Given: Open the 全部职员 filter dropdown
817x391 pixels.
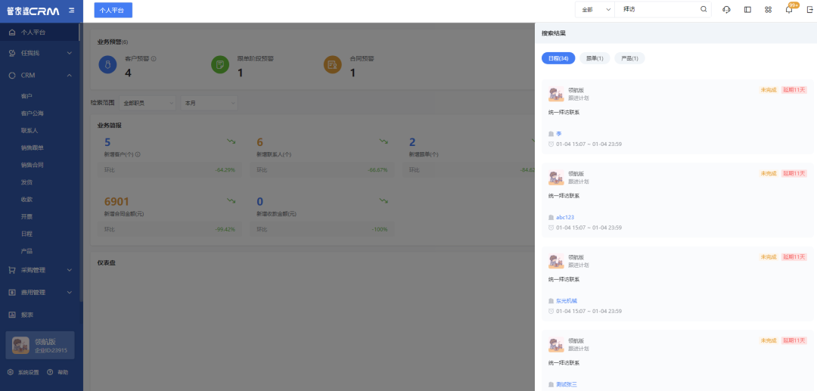Looking at the screenshot, I should (148, 103).
